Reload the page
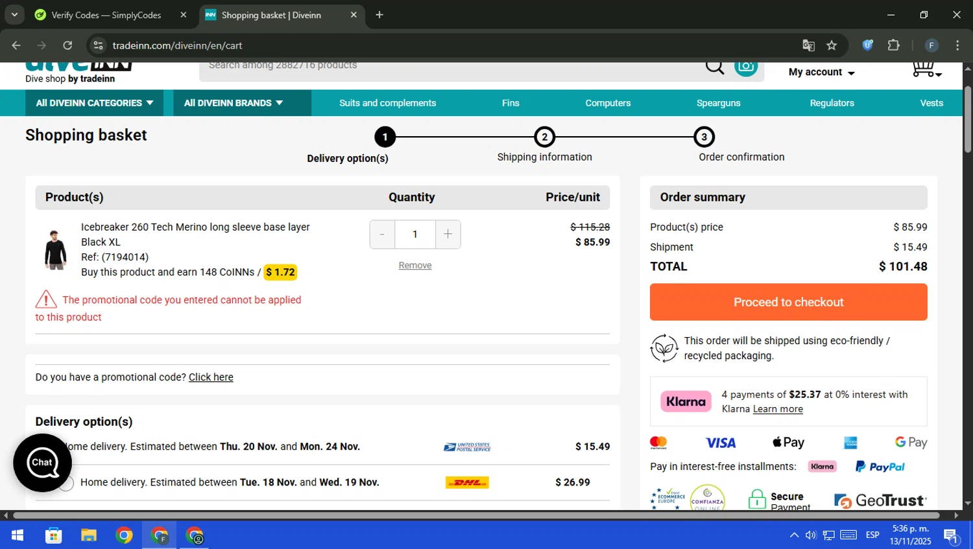This screenshot has width=973, height=549. (x=67, y=45)
